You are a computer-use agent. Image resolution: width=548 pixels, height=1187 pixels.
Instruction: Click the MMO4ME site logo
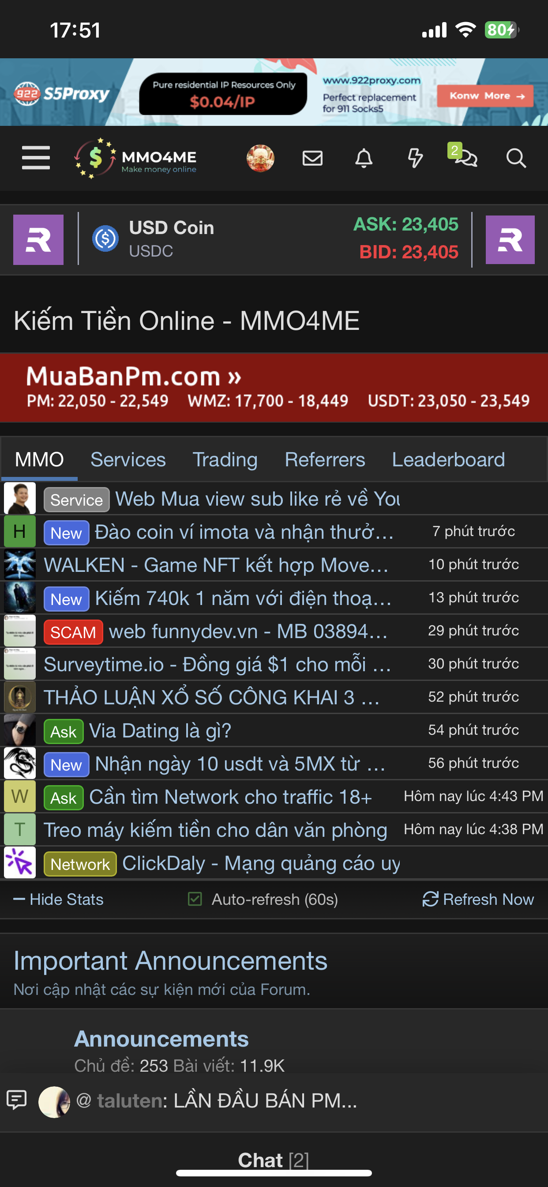(136, 159)
